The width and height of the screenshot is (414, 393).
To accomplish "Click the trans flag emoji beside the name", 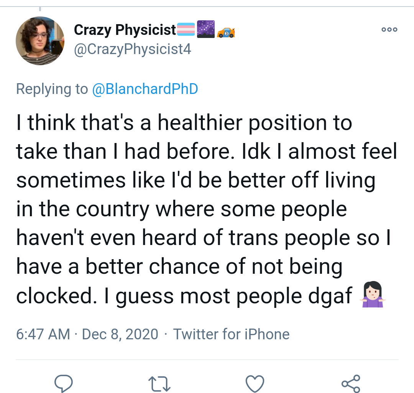I will [x=186, y=29].
